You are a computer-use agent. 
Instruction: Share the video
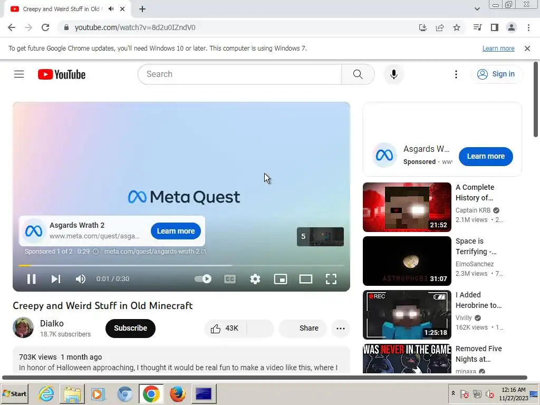pyautogui.click(x=302, y=328)
